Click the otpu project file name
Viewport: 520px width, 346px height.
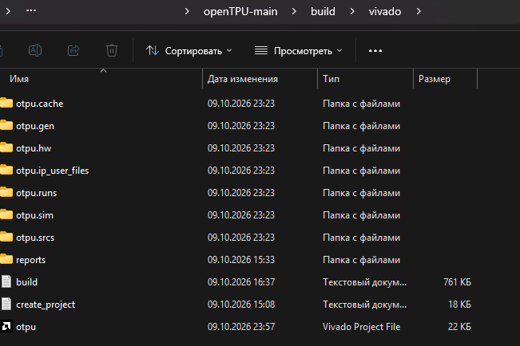coord(26,327)
